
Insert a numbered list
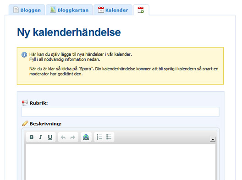pyautogui.click(x=99, y=137)
